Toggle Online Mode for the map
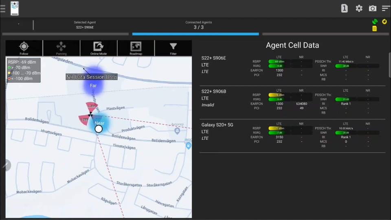This screenshot has height=220, width=391. point(99,48)
